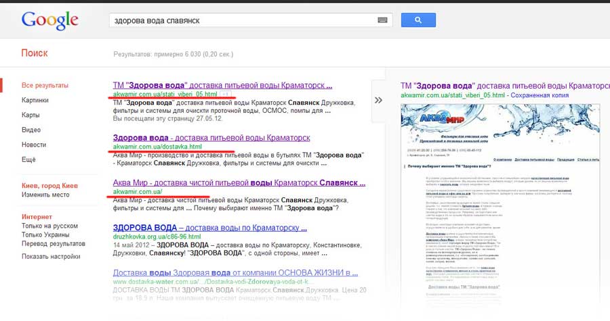
Task: Click Вы посещали эту страницу 27.05.12 text
Action: coord(167,119)
